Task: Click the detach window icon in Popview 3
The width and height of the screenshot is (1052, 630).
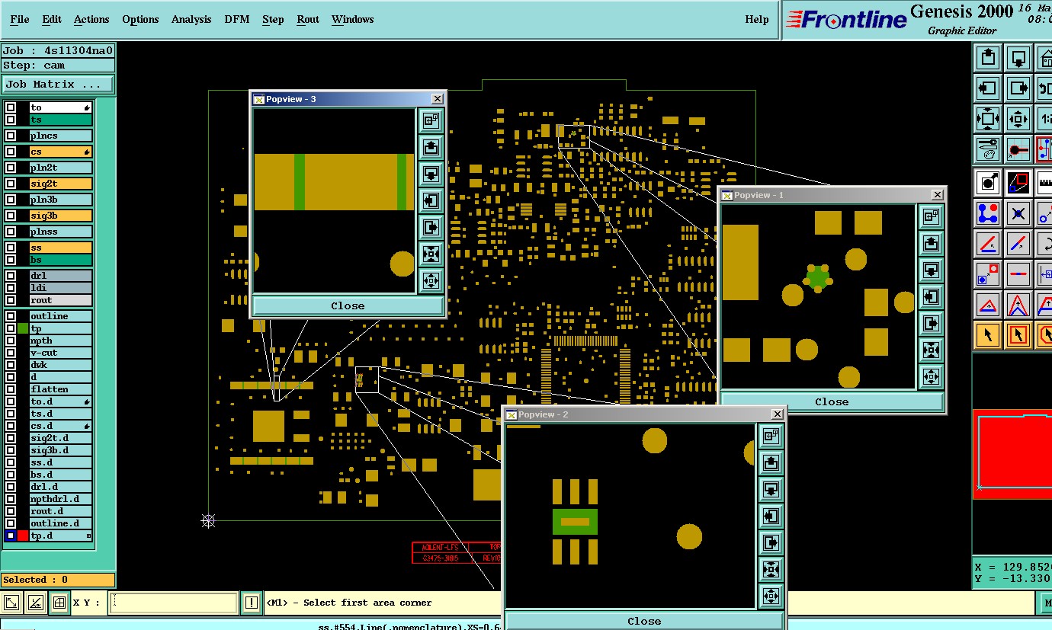Action: (431, 120)
